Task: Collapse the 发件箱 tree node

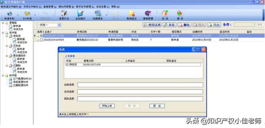Action: [x=3, y=33]
